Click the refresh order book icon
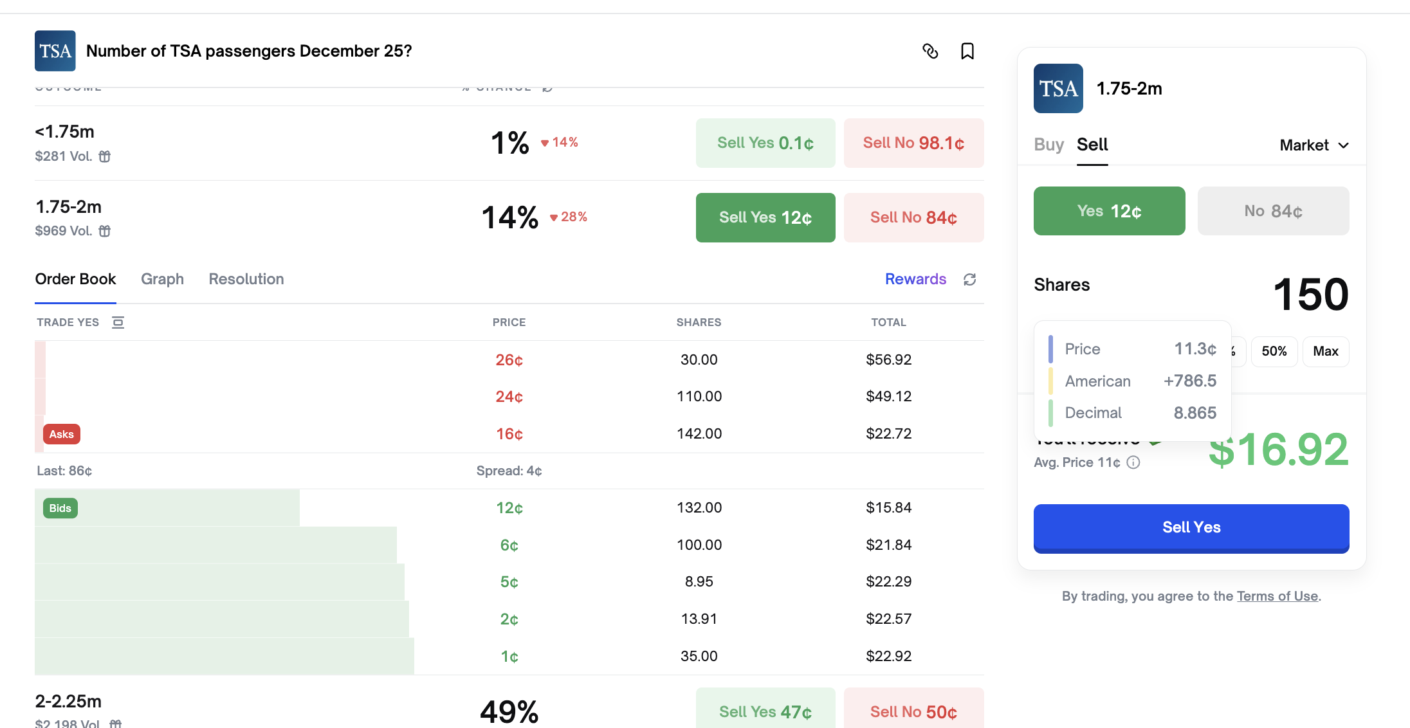The image size is (1410, 728). click(970, 279)
